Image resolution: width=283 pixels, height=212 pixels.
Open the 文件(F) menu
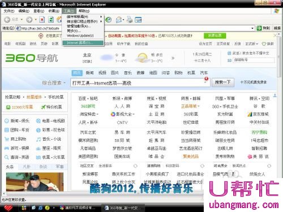click(x=9, y=11)
